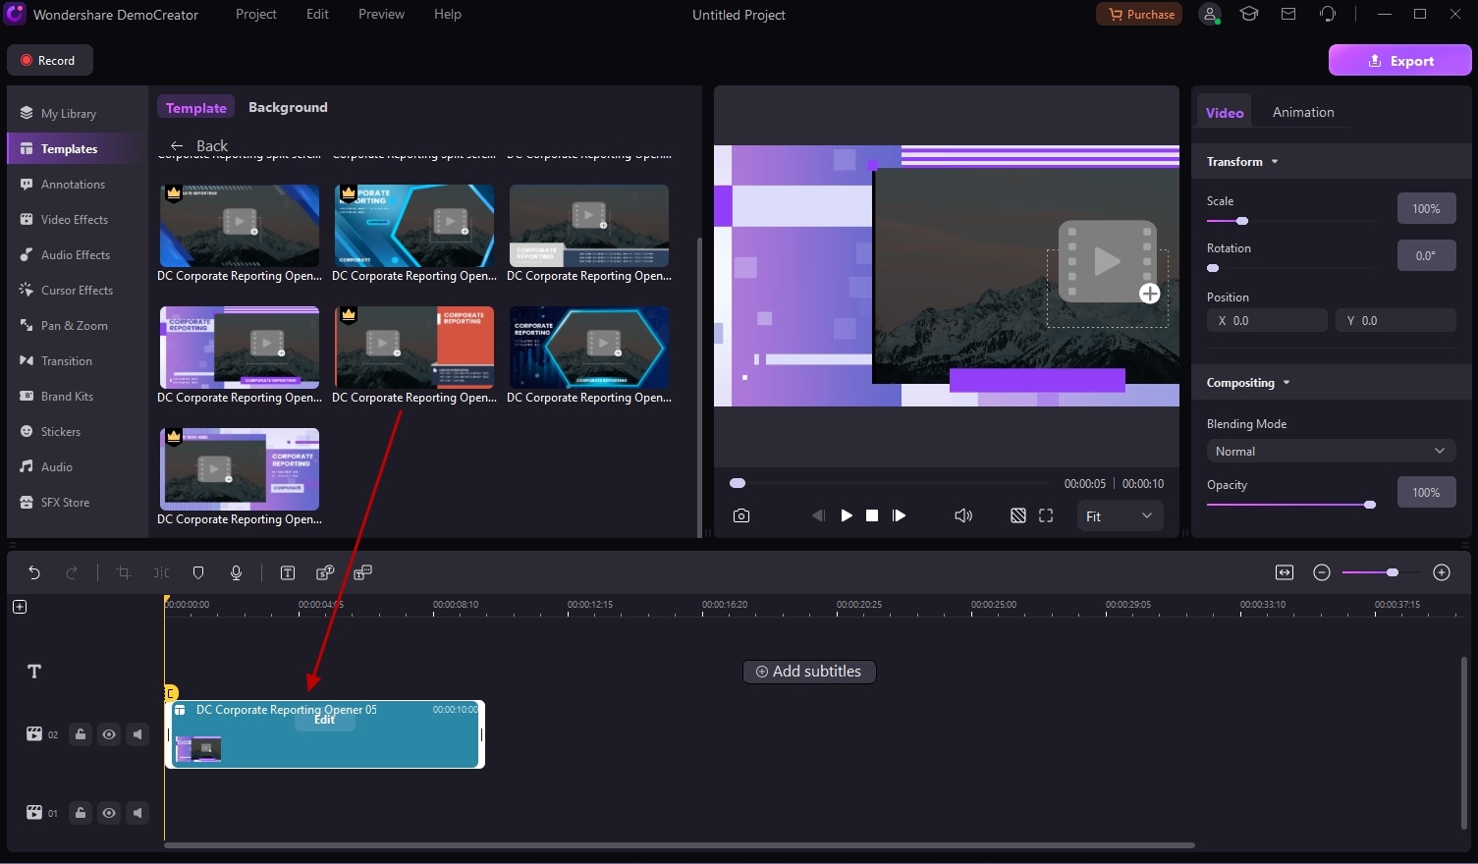Click the microphone voiceover icon
Image resolution: width=1478 pixels, height=864 pixels.
pos(236,572)
